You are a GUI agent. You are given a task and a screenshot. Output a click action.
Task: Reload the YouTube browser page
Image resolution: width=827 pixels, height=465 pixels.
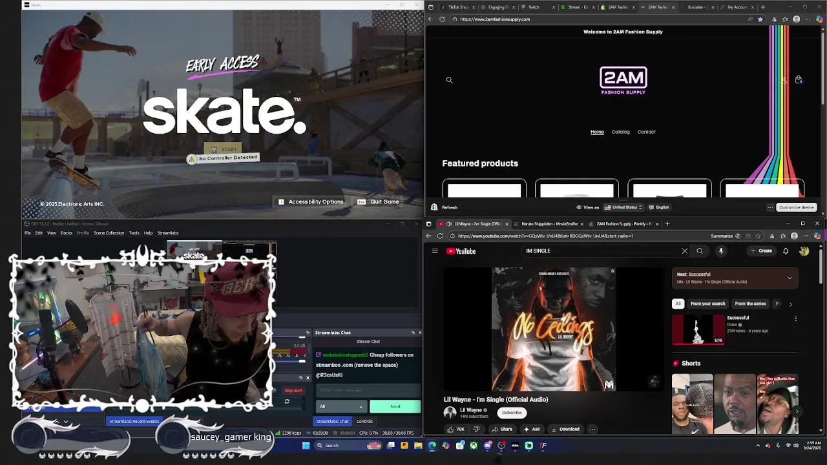tap(440, 236)
